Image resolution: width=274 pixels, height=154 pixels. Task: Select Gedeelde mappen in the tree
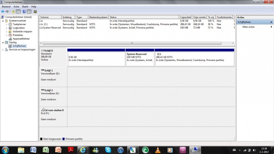click(22, 32)
